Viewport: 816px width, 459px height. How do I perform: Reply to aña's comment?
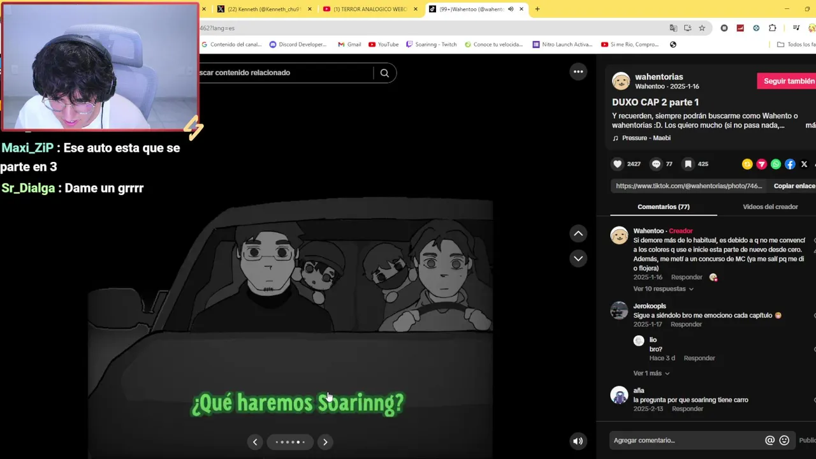(x=687, y=409)
